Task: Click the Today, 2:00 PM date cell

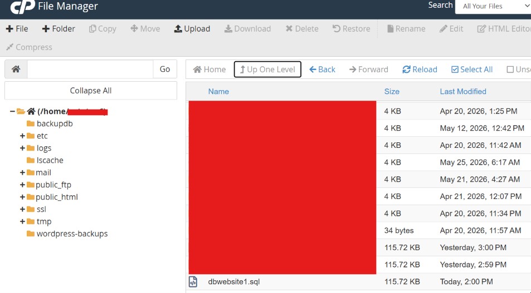Action: 466,281
